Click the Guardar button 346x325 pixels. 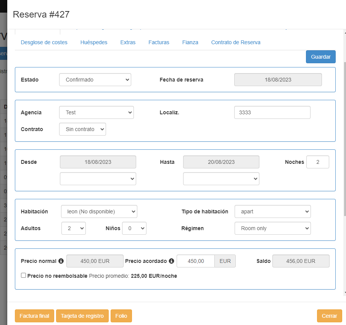pyautogui.click(x=320, y=57)
